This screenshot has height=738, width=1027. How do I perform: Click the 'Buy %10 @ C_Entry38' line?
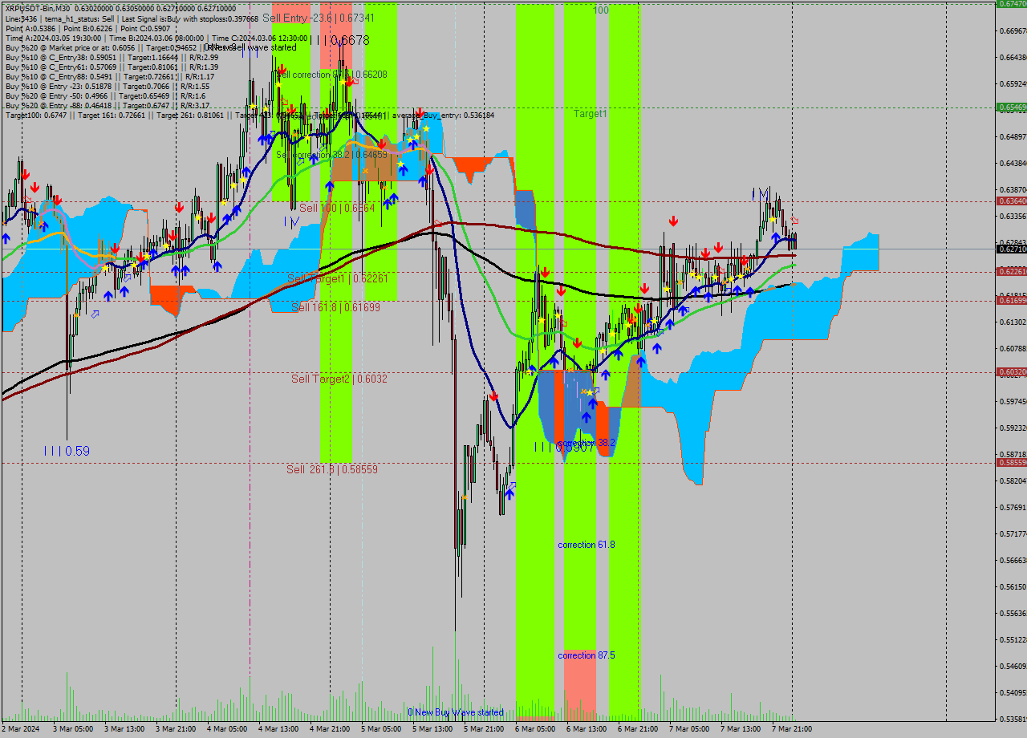pos(111,58)
